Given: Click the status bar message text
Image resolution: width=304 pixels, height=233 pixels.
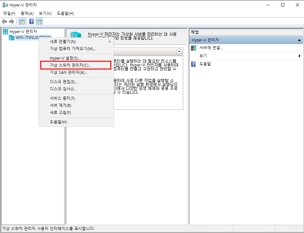Looking at the screenshot, I should pos(48,228).
